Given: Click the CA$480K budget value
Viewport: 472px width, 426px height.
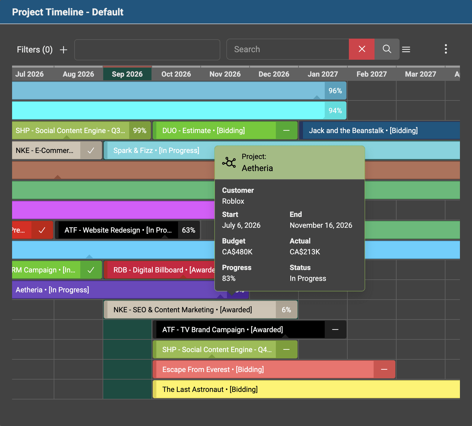Looking at the screenshot, I should pyautogui.click(x=237, y=252).
